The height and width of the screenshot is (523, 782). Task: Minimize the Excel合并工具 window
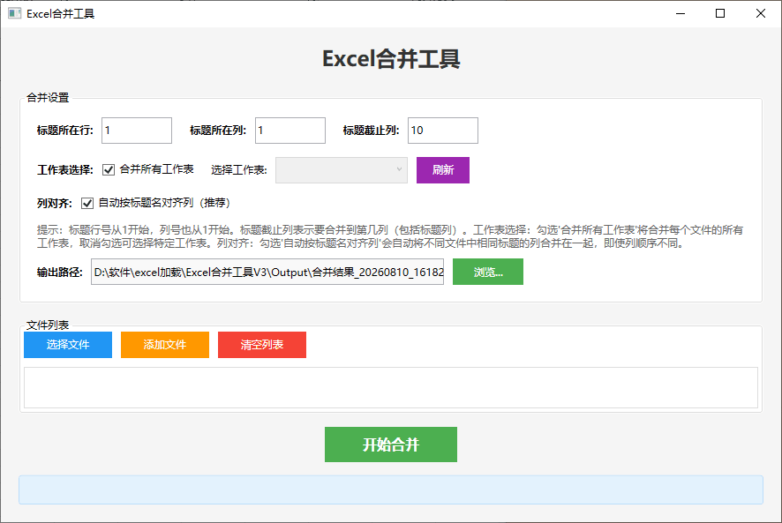(x=680, y=13)
